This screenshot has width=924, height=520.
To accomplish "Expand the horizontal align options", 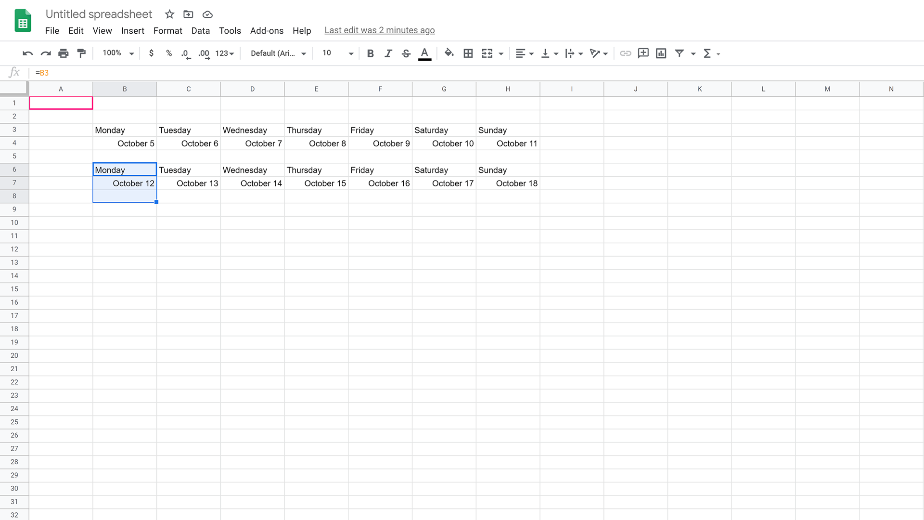I will [531, 53].
